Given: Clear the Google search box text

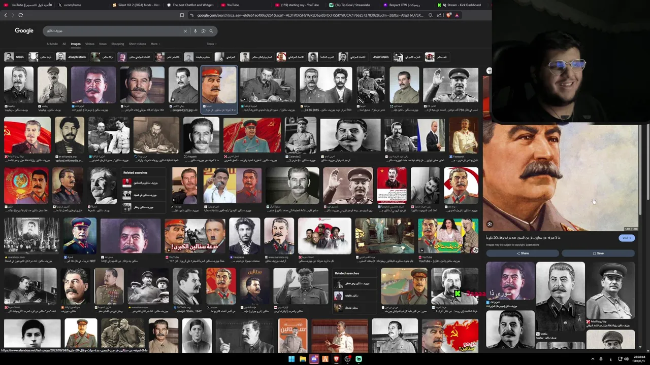Looking at the screenshot, I should pyautogui.click(x=185, y=31).
